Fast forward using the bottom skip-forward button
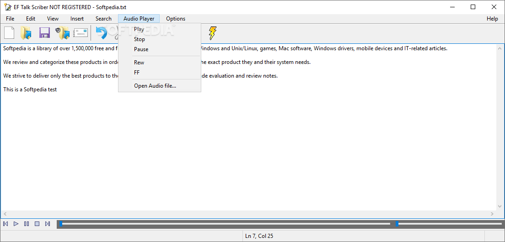 tap(48, 224)
